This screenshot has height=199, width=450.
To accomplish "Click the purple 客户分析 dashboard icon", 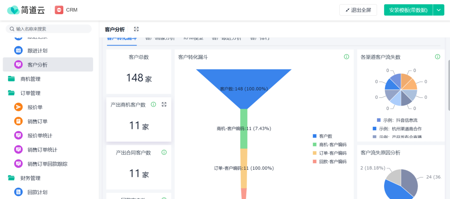I will tap(18, 64).
